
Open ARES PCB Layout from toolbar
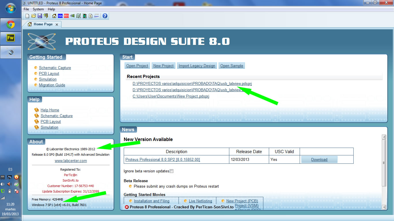tap(66, 16)
